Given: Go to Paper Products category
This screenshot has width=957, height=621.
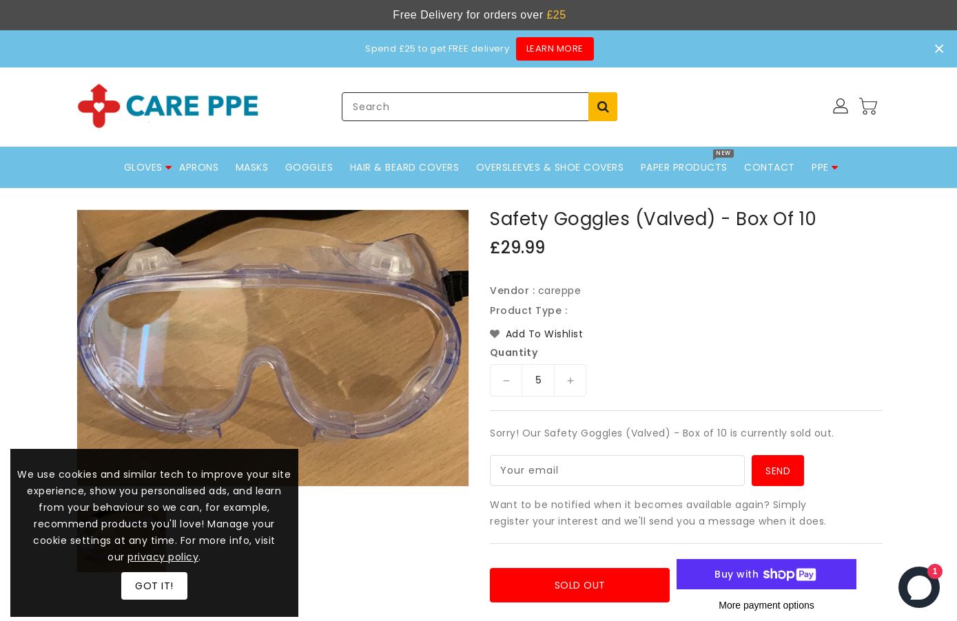Looking at the screenshot, I should pos(683,167).
